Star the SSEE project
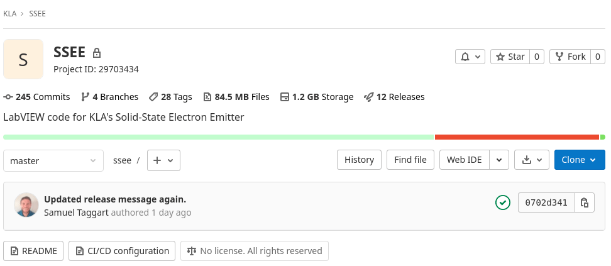Viewport: 611px width, 266px height. point(510,57)
